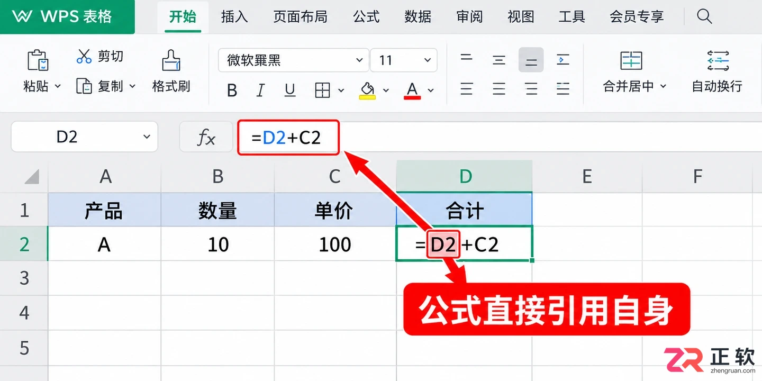Expand the 粘贴 paste options arrow

[58, 86]
